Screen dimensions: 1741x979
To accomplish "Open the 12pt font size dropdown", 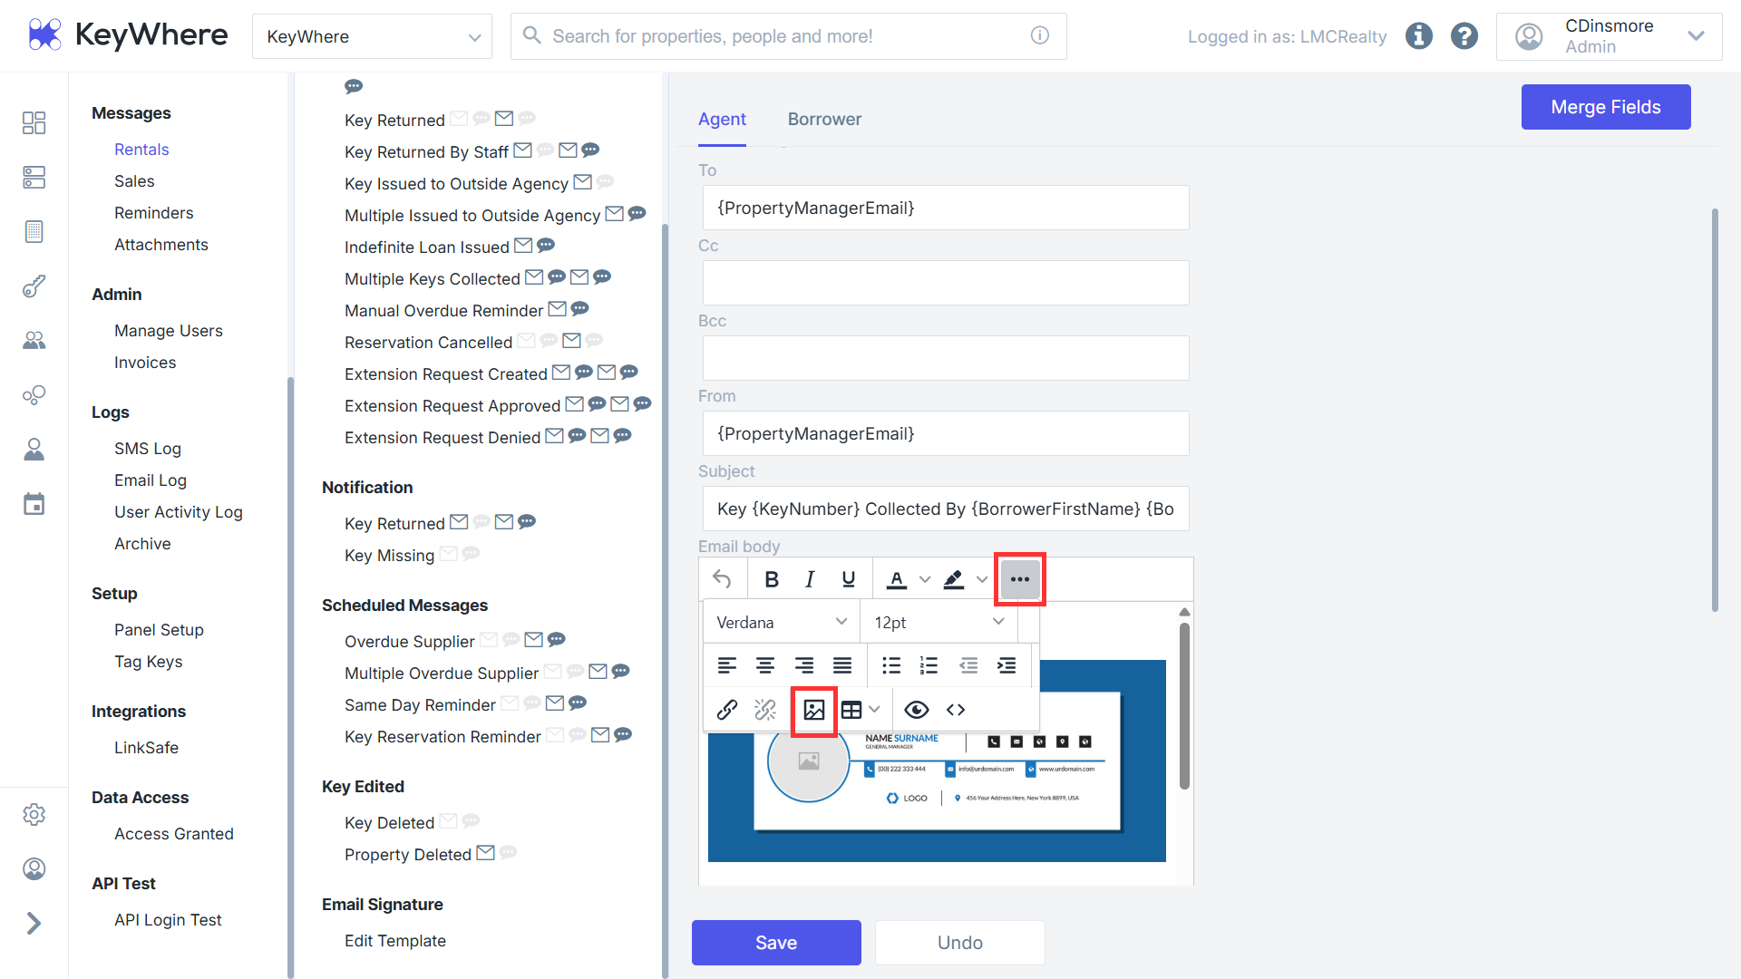I will (939, 622).
